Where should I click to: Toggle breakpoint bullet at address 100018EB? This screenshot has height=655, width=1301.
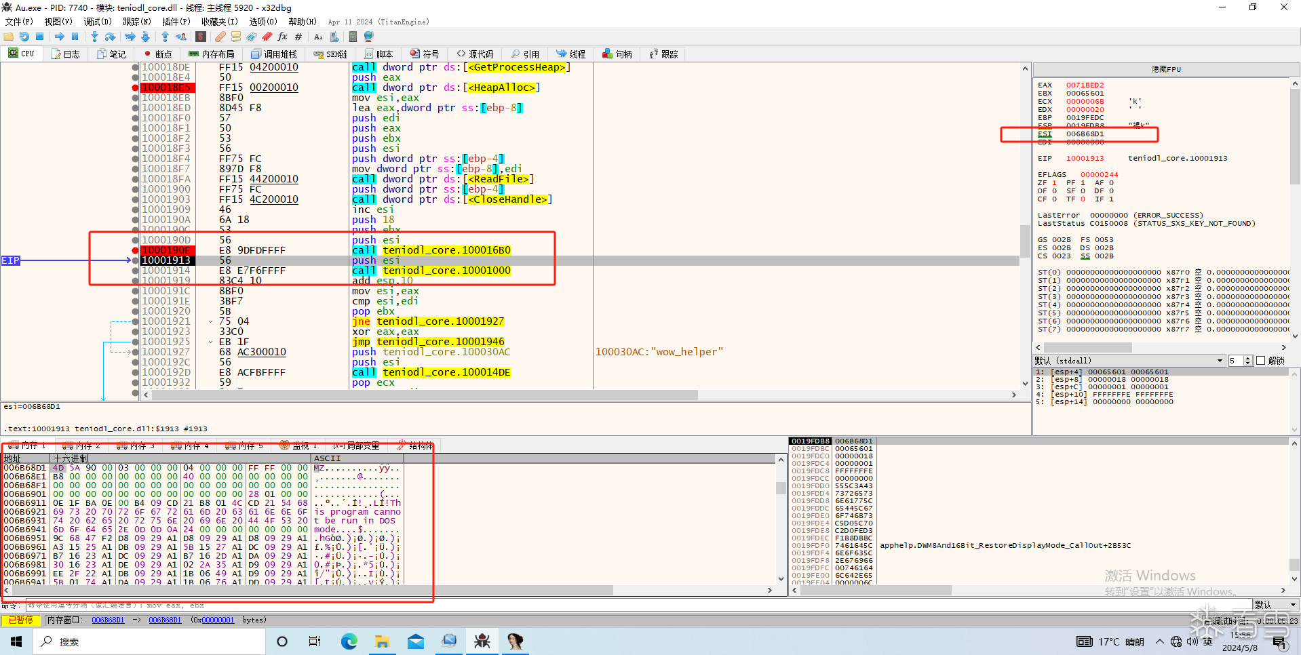point(136,98)
